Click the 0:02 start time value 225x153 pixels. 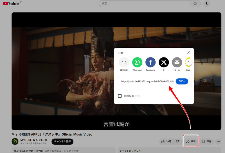pos(138,96)
